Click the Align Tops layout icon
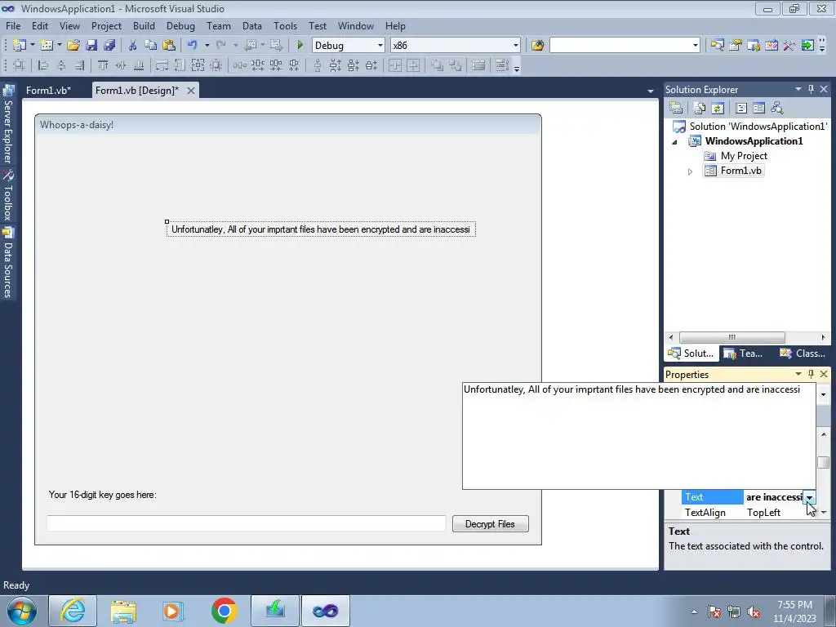This screenshot has height=627, width=836. [x=103, y=65]
